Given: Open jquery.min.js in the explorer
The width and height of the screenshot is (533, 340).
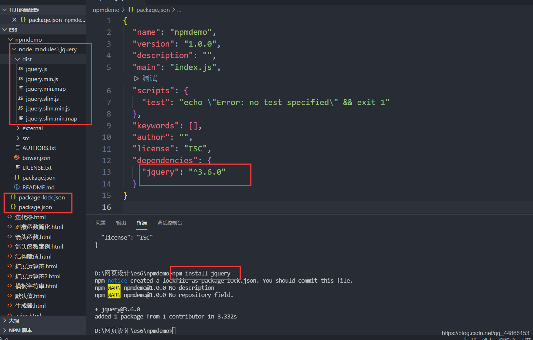Looking at the screenshot, I should (42, 79).
